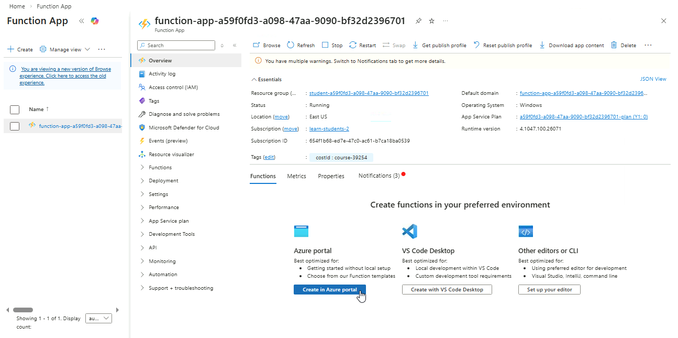Click the Refresh icon in toolbar

[291, 45]
